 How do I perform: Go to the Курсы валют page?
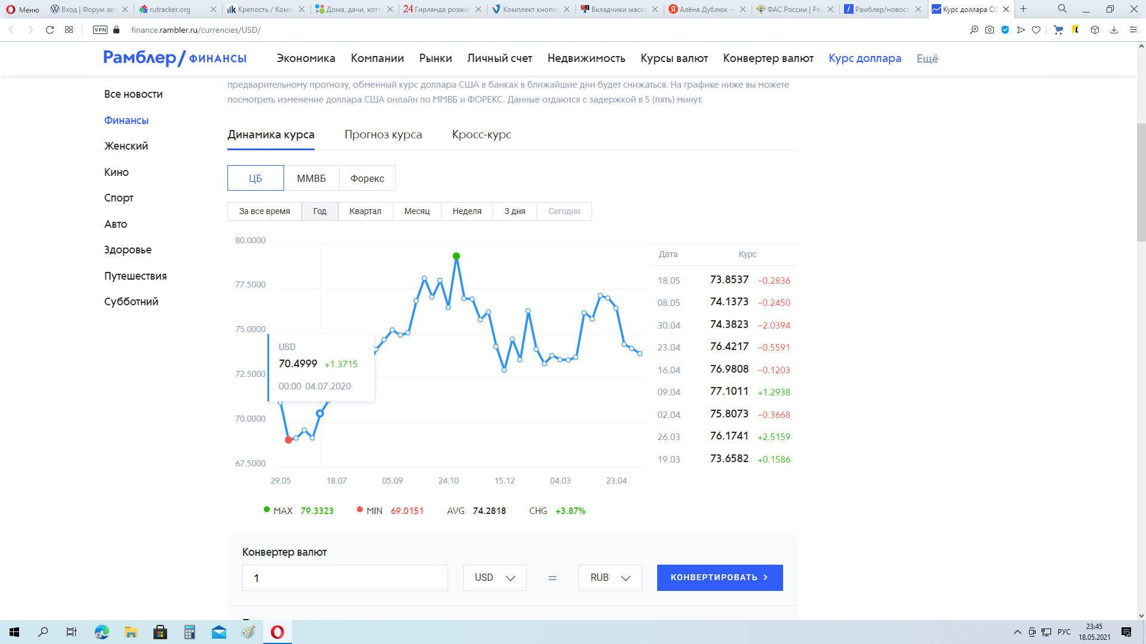pos(674,58)
